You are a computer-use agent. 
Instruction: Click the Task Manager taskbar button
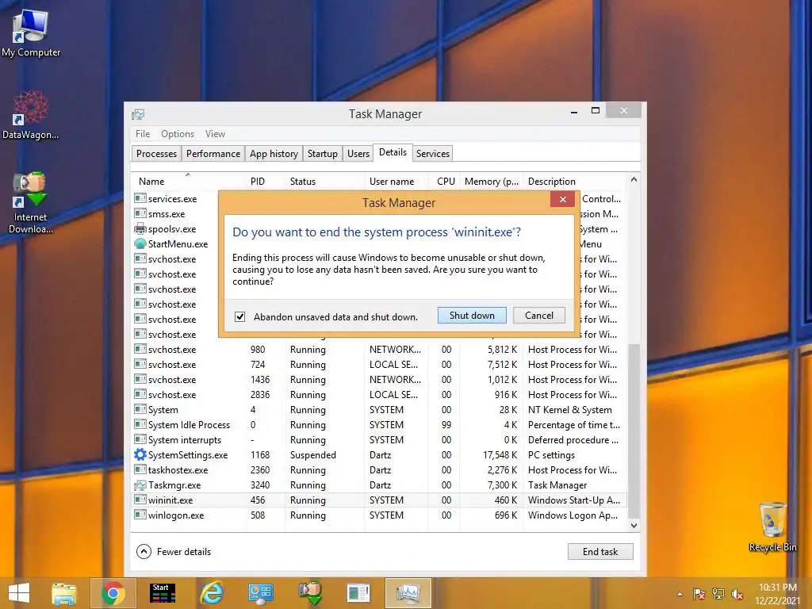408,593
